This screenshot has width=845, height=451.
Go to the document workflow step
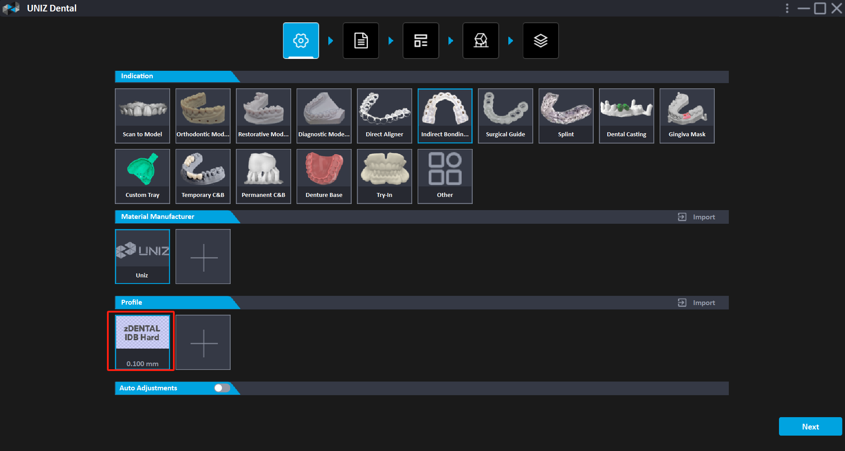pyautogui.click(x=361, y=41)
